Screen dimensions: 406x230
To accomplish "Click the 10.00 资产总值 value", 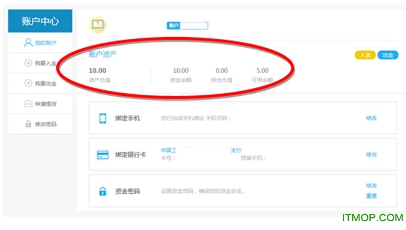I will pyautogui.click(x=97, y=70).
